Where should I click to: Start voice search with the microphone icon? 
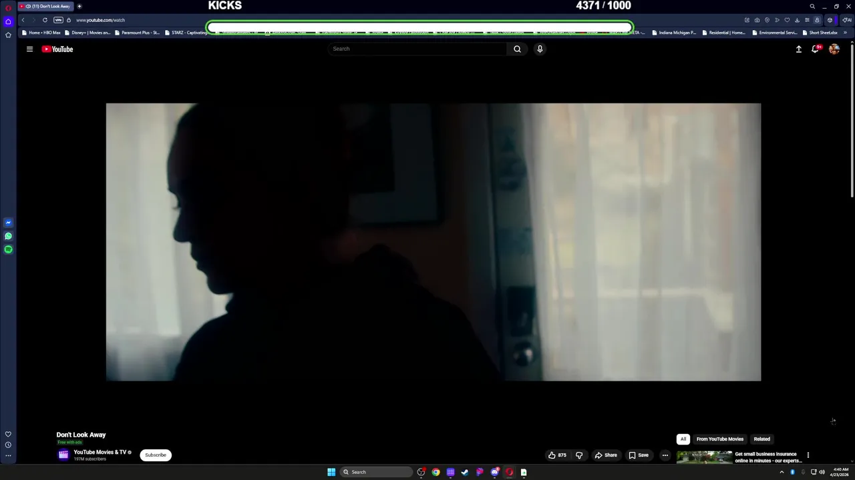click(x=540, y=49)
